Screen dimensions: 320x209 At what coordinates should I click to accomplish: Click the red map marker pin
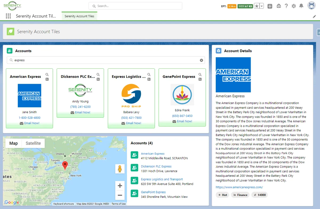[x=65, y=166]
